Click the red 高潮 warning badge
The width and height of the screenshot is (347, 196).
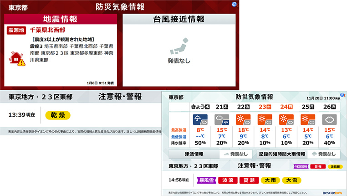(x=250, y=181)
